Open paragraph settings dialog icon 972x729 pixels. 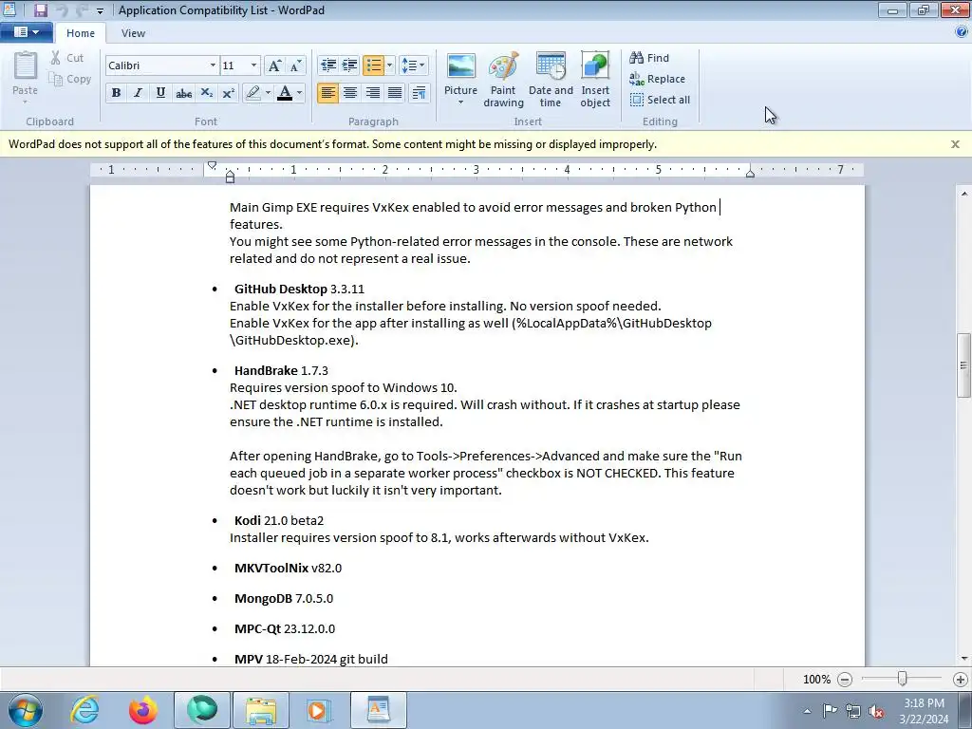tap(419, 93)
